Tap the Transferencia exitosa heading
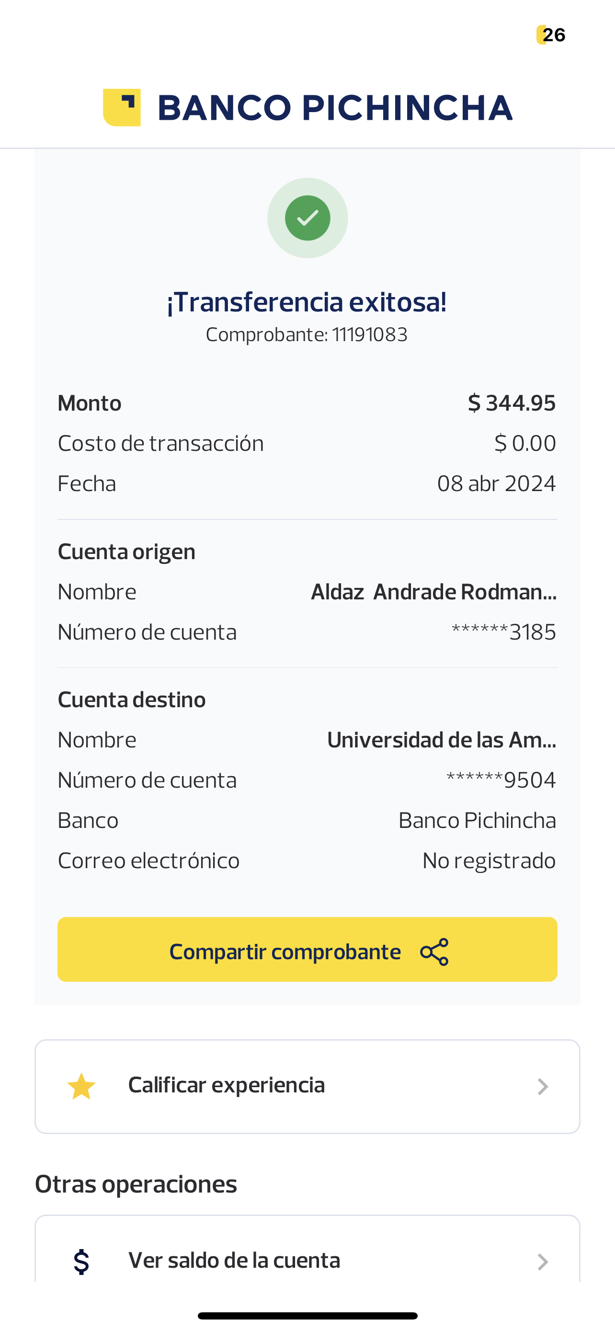615x1331 pixels. 307,302
